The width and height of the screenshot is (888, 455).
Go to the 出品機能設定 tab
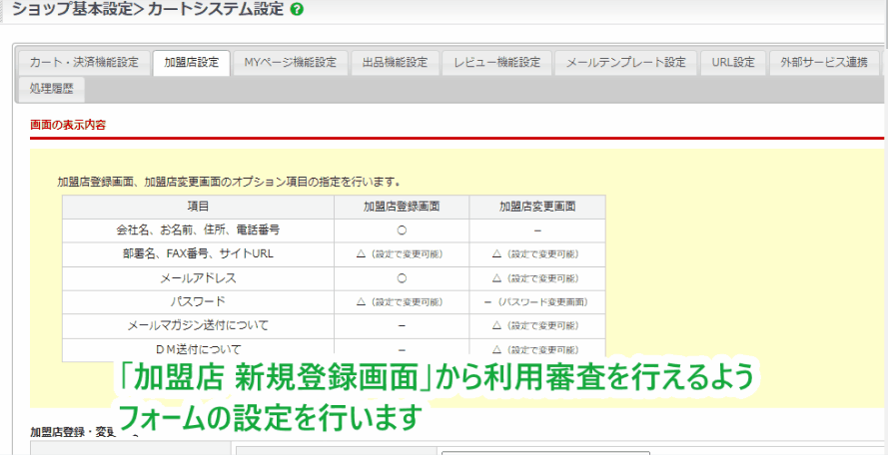point(395,62)
